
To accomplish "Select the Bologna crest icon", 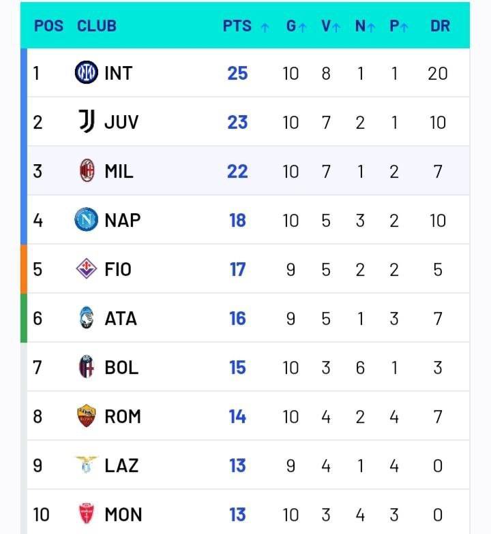I will (x=87, y=367).
